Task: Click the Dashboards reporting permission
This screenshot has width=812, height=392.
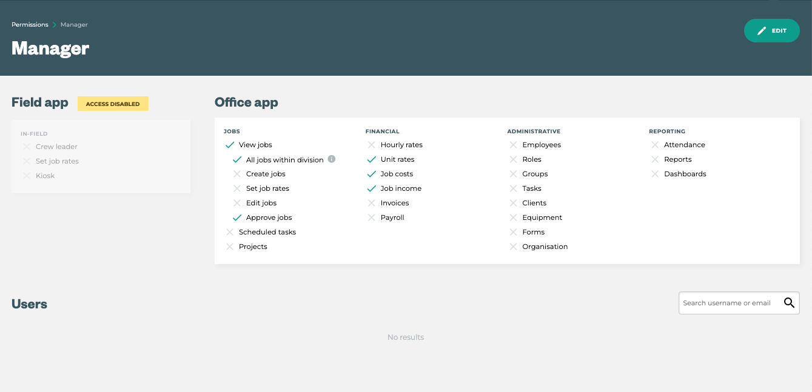Action: point(685,174)
